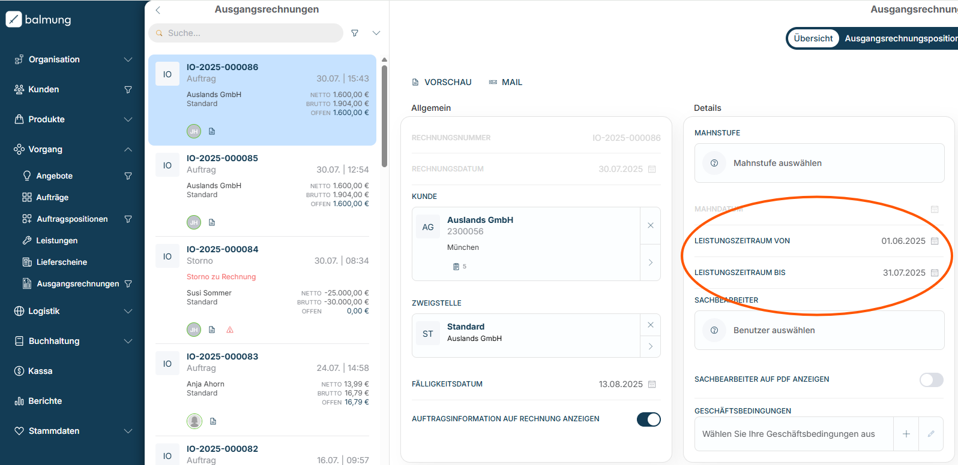Collapse the Vorgang menu section
Image resolution: width=958 pixels, height=465 pixels.
click(128, 149)
